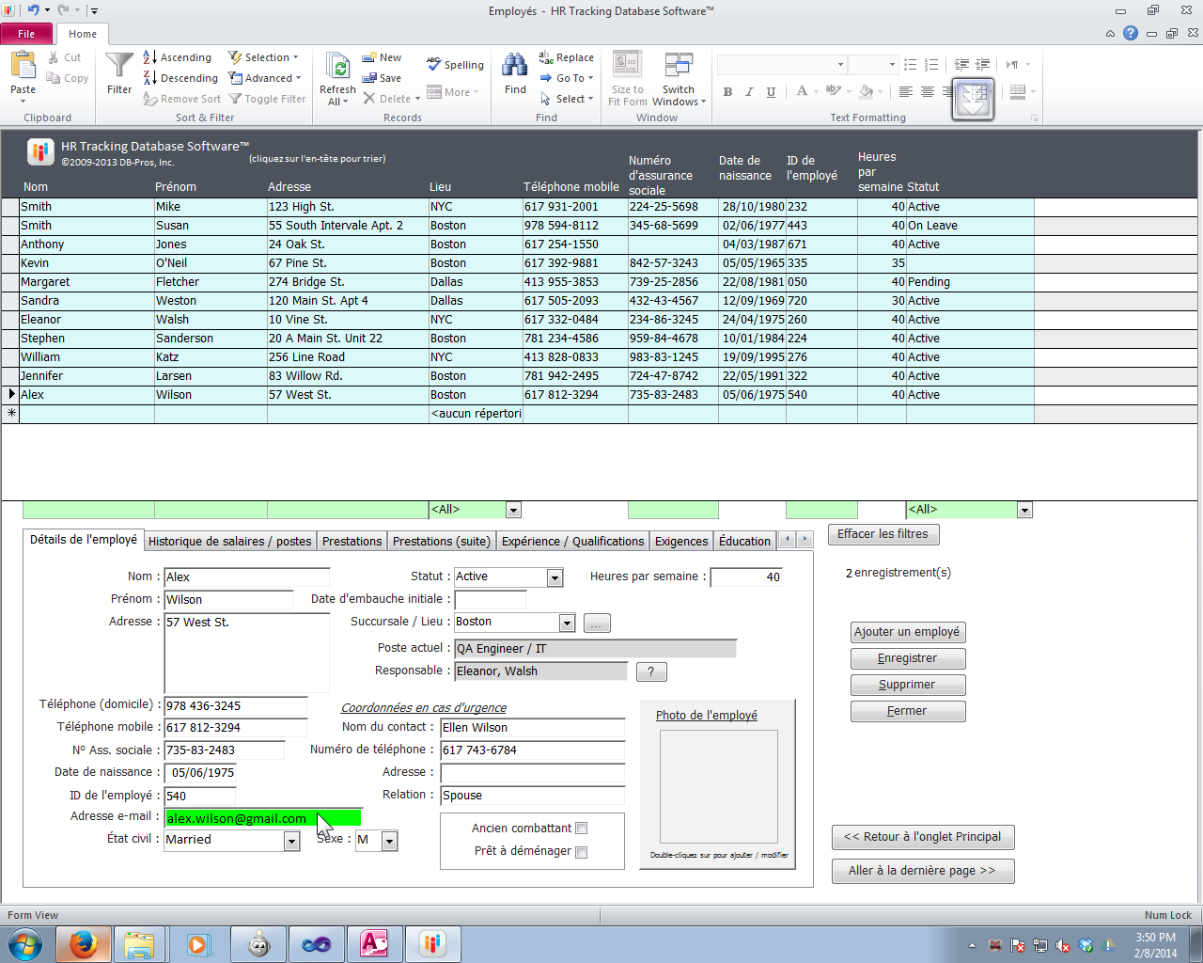Image resolution: width=1203 pixels, height=963 pixels.
Task: Click Replace in Find group
Action: 566,57
